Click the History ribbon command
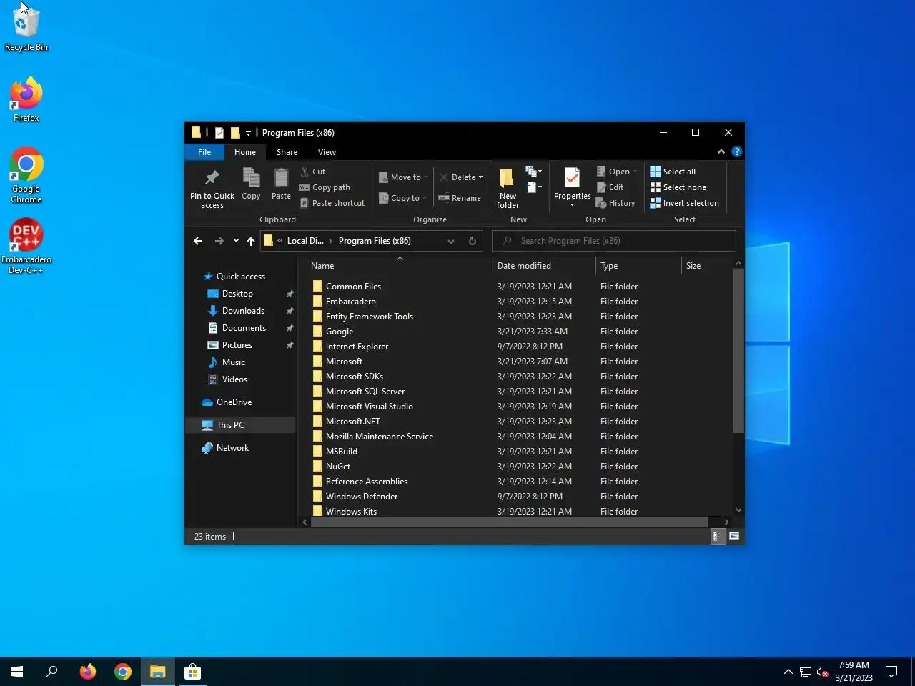This screenshot has height=686, width=915. tap(615, 203)
